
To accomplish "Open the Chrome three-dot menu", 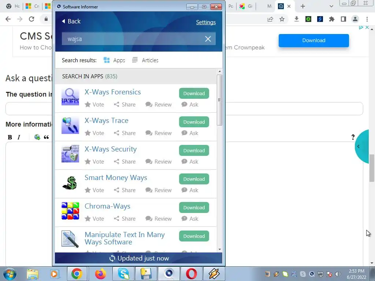I will tap(367, 19).
